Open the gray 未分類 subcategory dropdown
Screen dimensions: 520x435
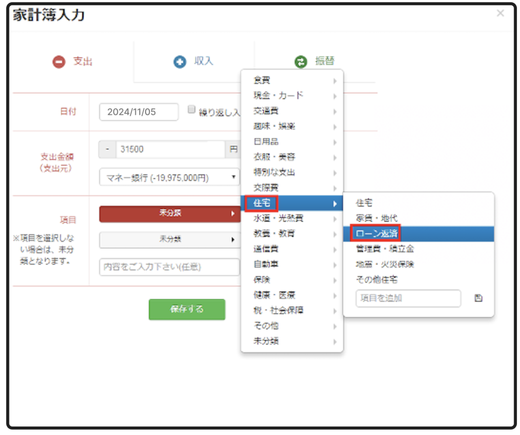click(170, 239)
